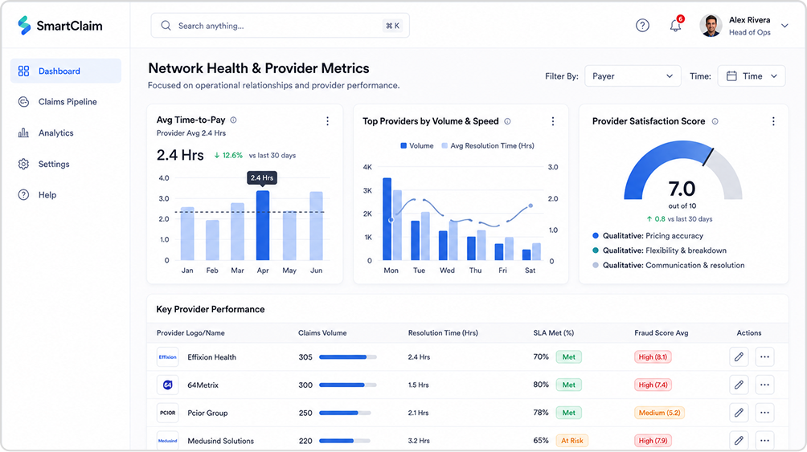This screenshot has height=452, width=807.
Task: Open the notifications bell
Action: (675, 25)
